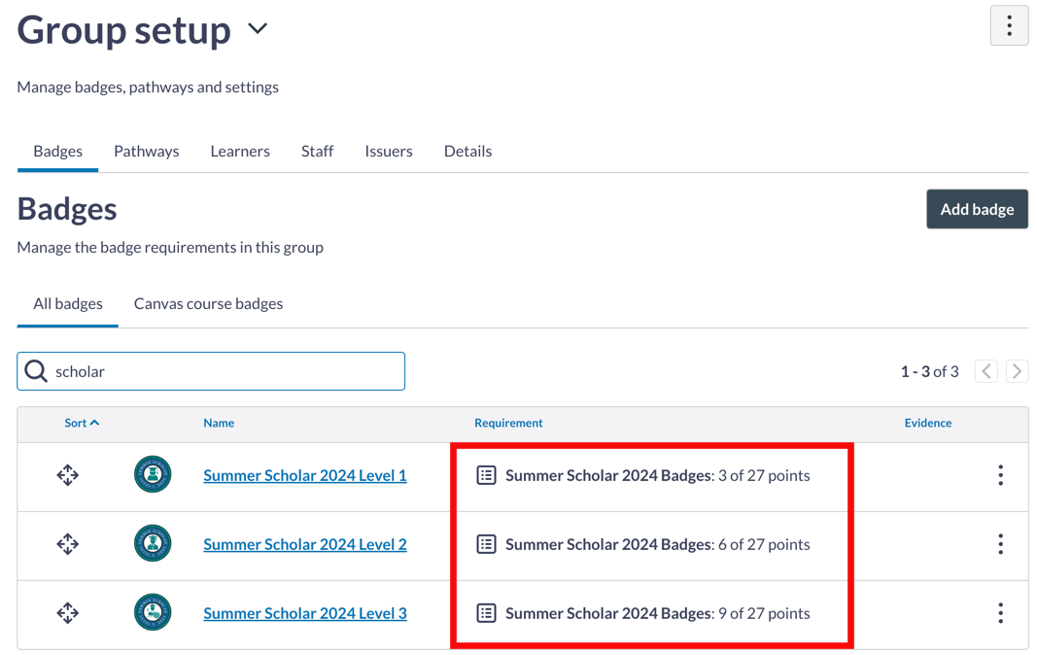Switch to the Pathways tab

[147, 151]
